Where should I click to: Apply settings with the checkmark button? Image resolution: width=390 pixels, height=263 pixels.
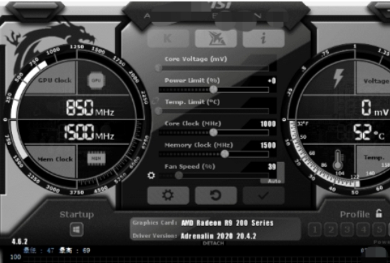[x=263, y=195]
